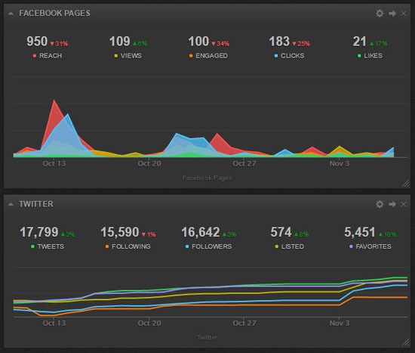Viewport: 415px width, 353px height.
Task: Toggle the FOLLOWING series legend
Action: click(x=128, y=246)
